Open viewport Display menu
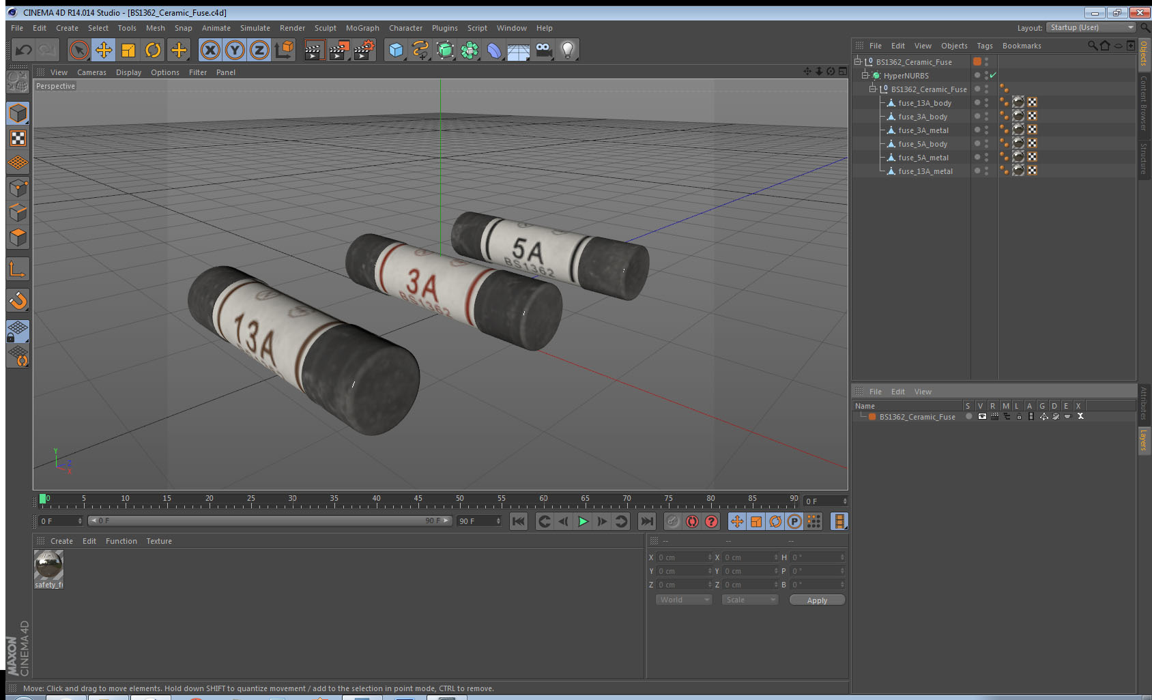1152x700 pixels. [x=128, y=72]
